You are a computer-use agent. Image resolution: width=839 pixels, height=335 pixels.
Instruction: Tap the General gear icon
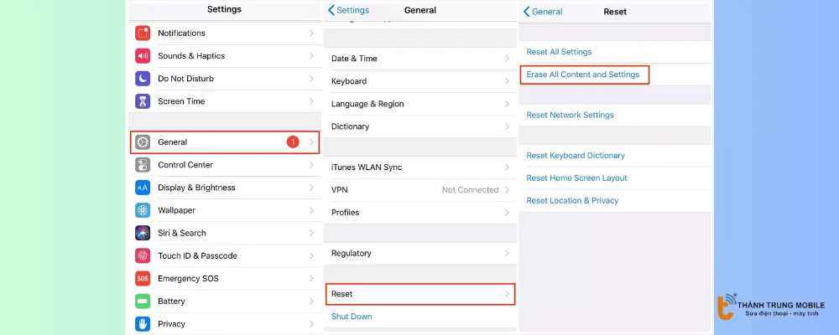(x=143, y=142)
